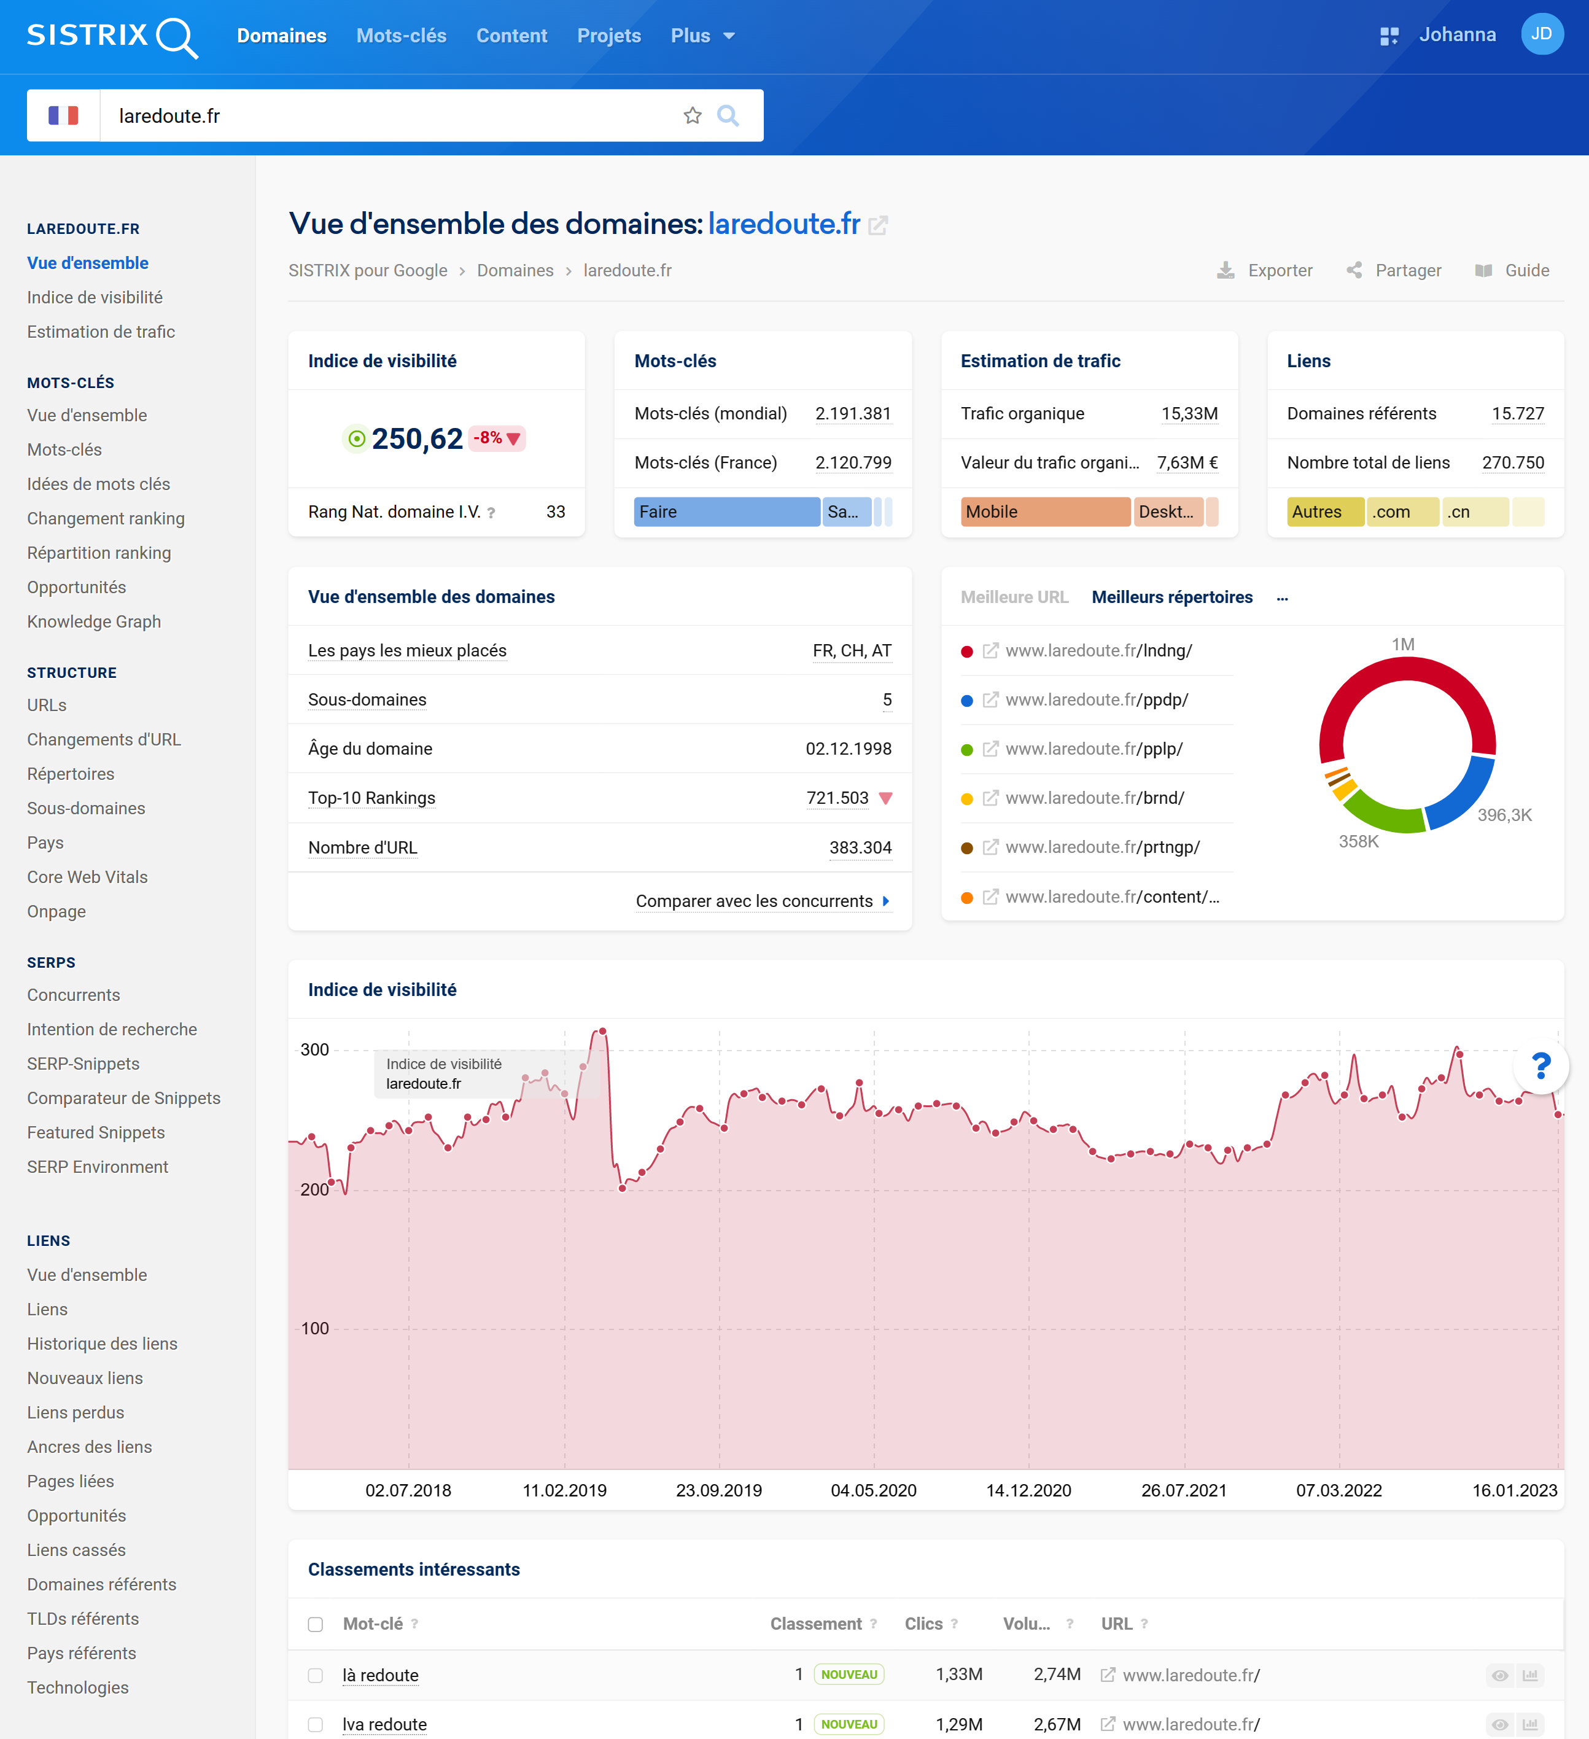Toggle the select-all checkbox in table header

316,1625
